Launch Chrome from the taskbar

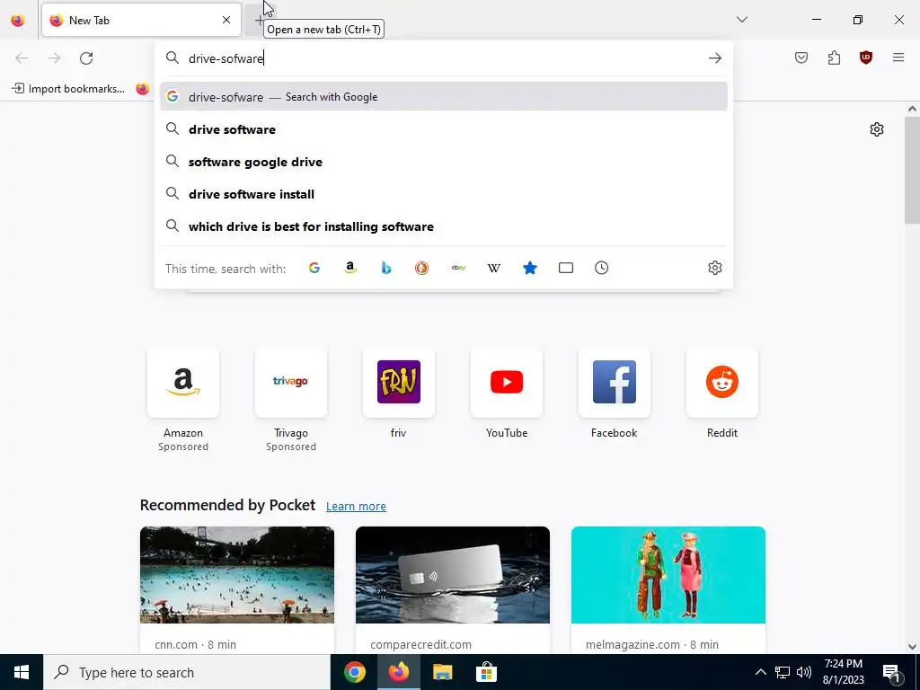tap(354, 672)
